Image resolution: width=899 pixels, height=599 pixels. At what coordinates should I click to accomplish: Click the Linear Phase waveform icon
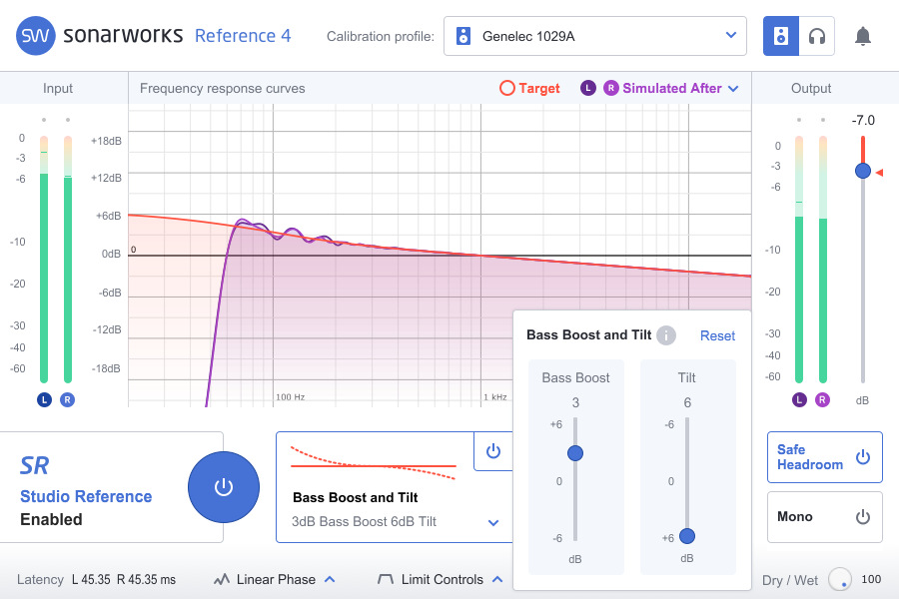tap(222, 579)
